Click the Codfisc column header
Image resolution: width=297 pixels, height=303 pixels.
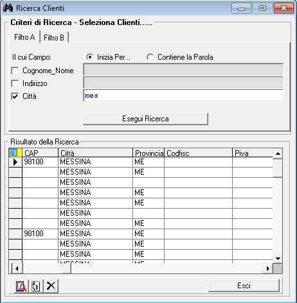(198, 153)
